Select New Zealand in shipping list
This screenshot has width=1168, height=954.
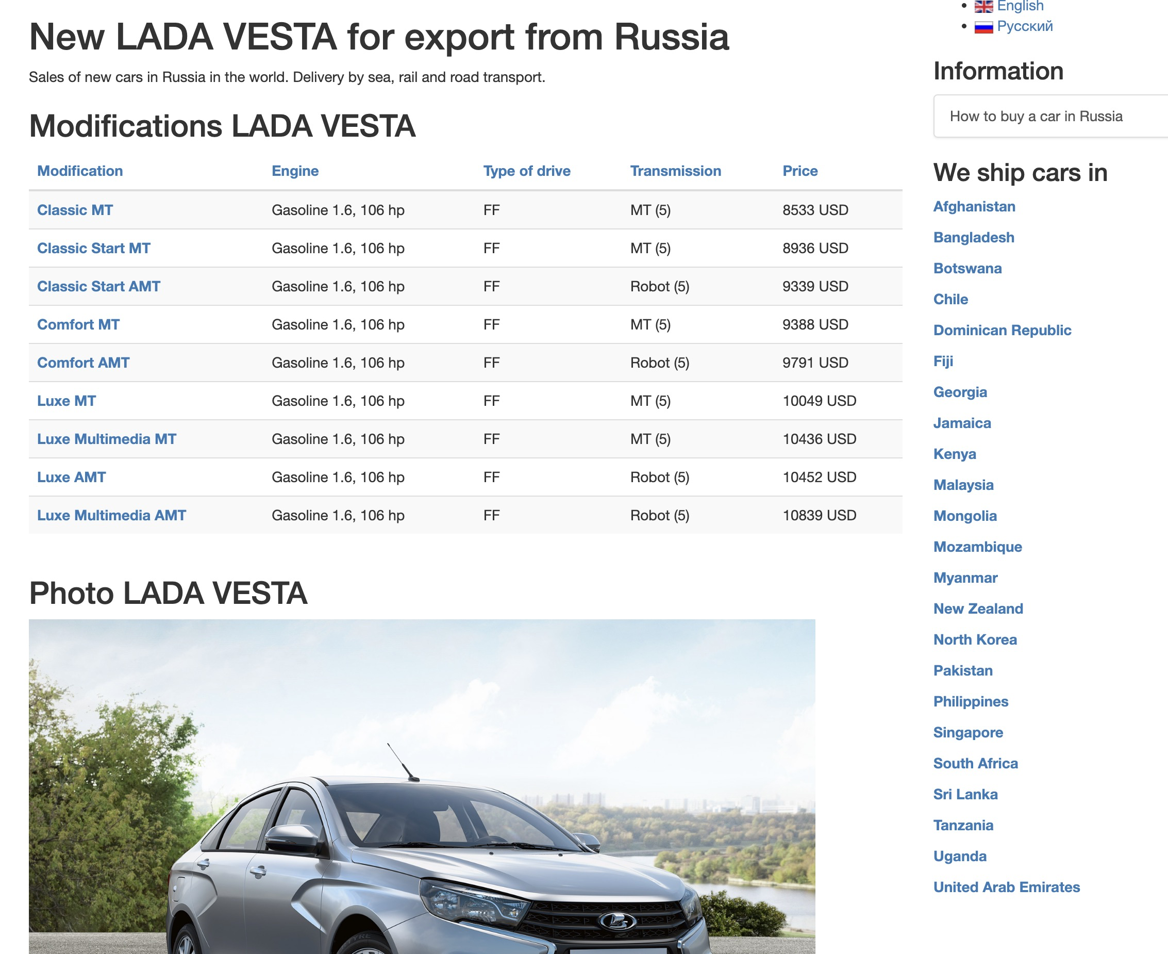tap(978, 609)
